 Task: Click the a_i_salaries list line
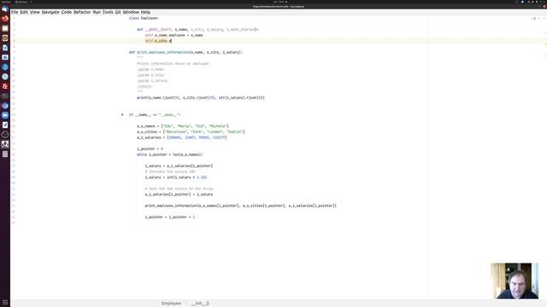click(x=182, y=137)
